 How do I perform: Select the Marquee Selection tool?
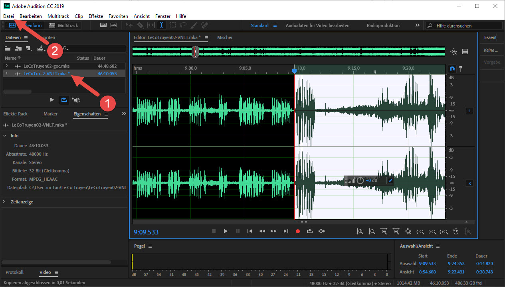coord(172,25)
